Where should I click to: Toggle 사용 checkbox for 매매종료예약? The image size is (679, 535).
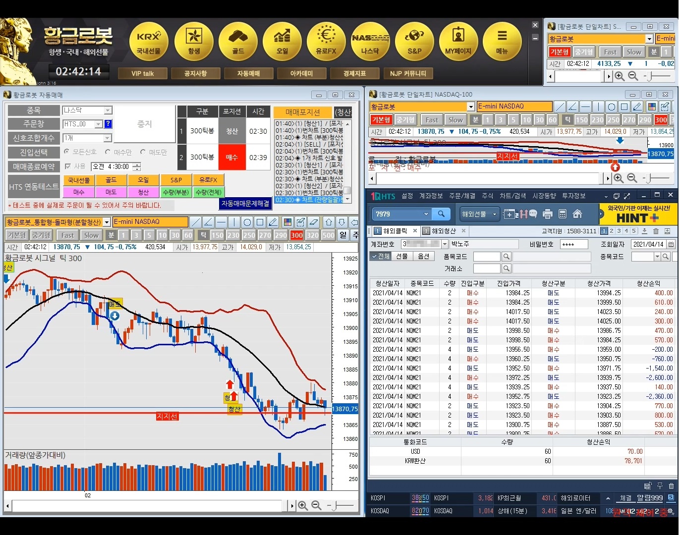pyautogui.click(x=68, y=166)
